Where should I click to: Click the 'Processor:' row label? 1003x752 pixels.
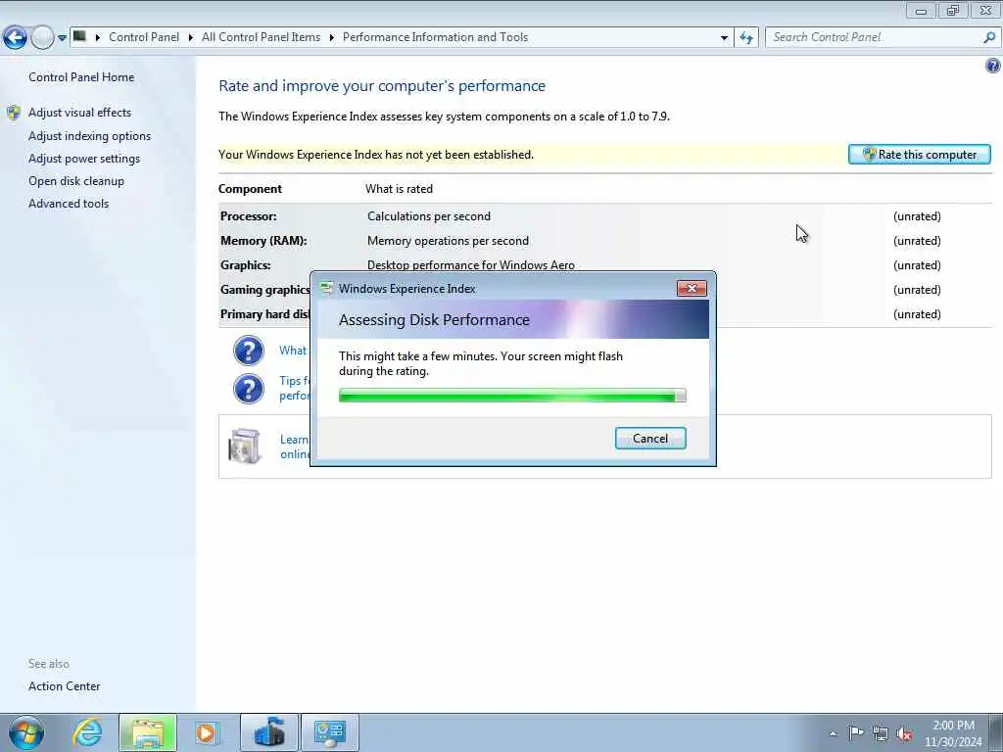click(248, 216)
